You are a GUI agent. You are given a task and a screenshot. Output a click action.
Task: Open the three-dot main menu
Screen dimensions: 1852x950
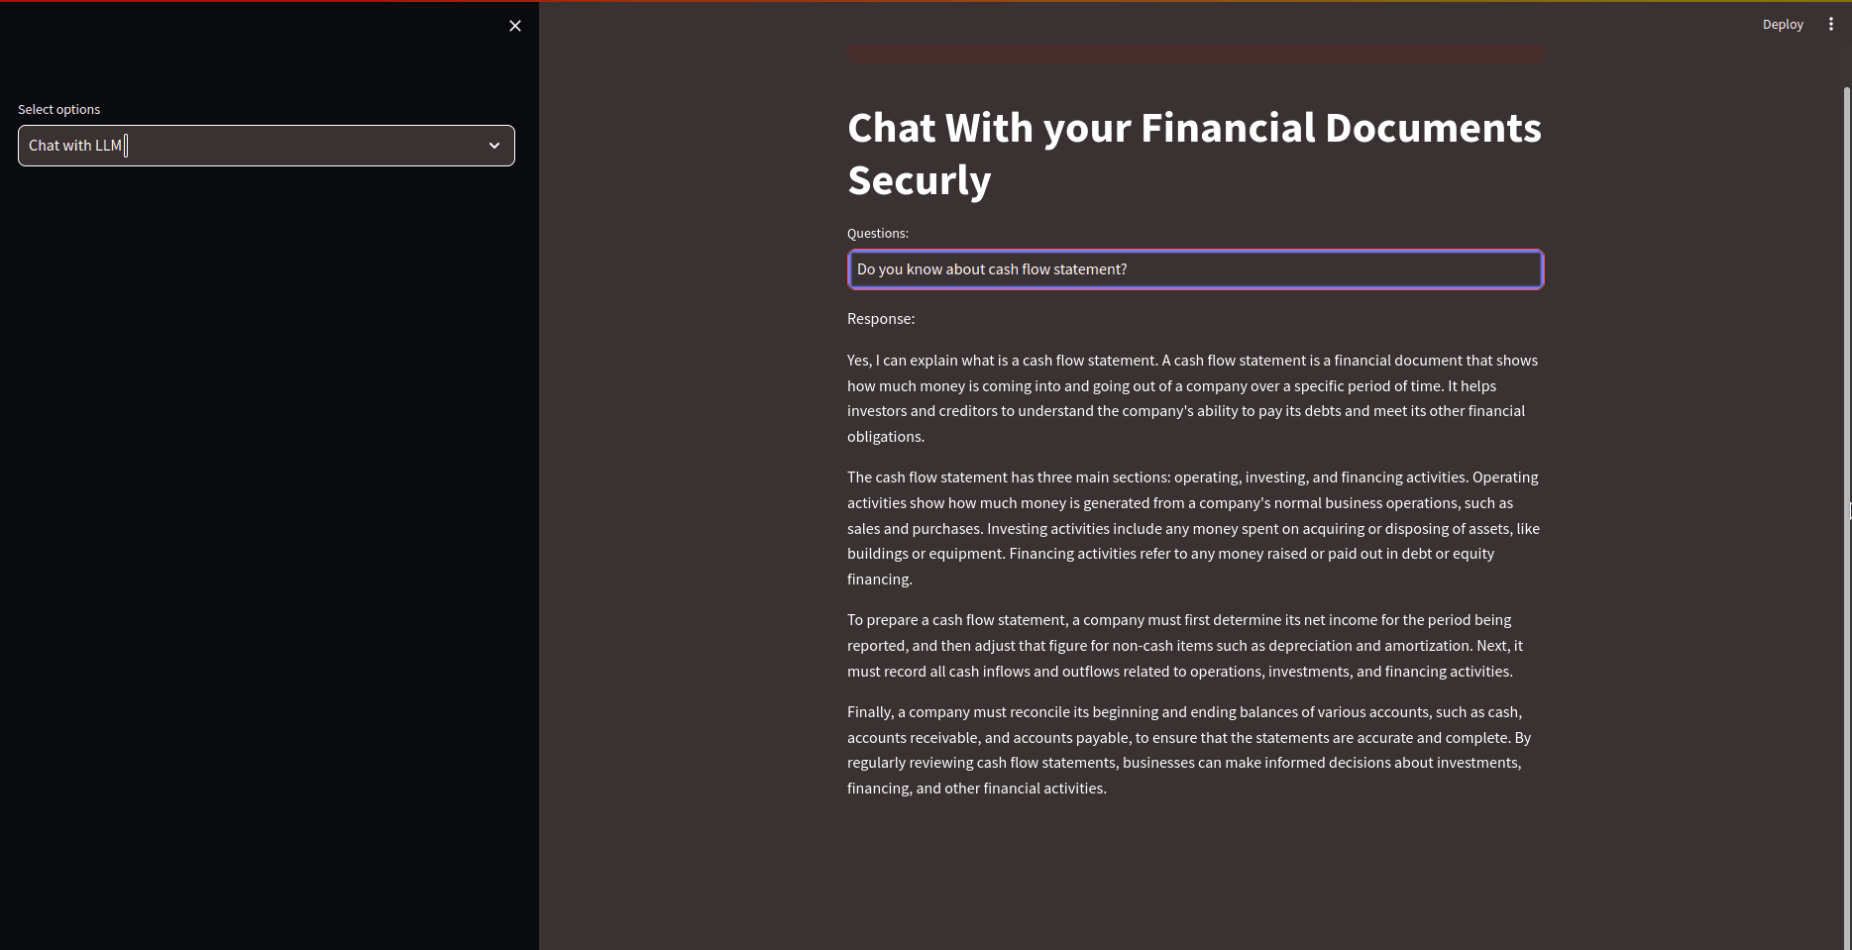(x=1830, y=25)
